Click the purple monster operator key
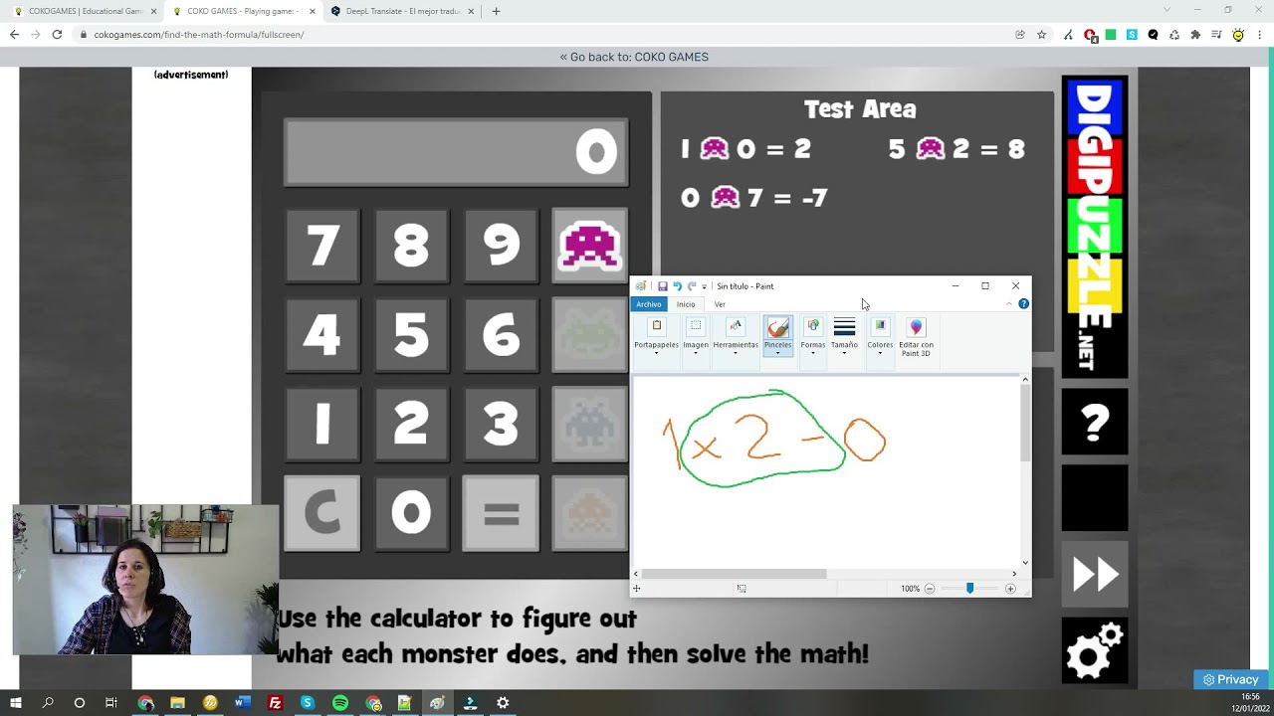This screenshot has height=716, width=1274. point(590,246)
